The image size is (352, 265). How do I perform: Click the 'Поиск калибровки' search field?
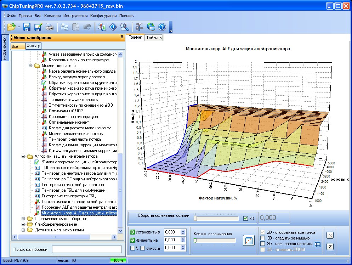pos(87,249)
